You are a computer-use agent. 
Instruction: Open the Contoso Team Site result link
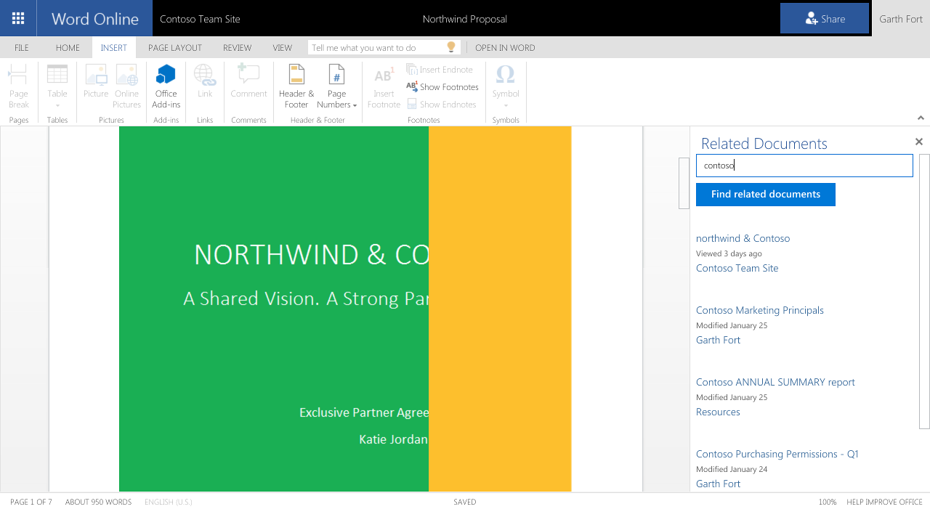(737, 268)
